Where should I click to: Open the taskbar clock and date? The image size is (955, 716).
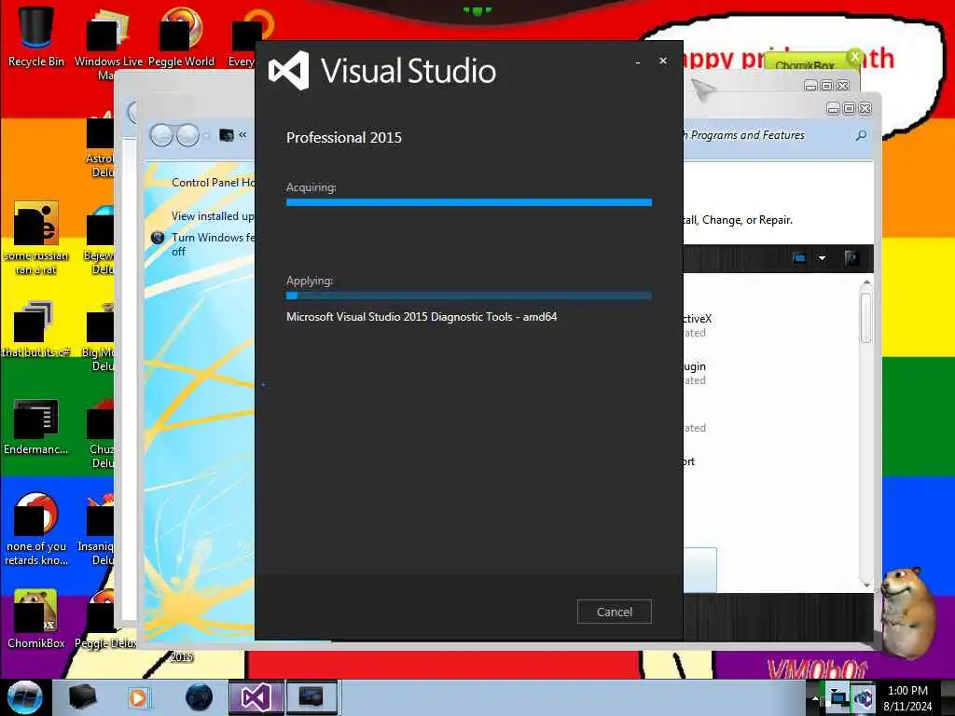tap(907, 697)
